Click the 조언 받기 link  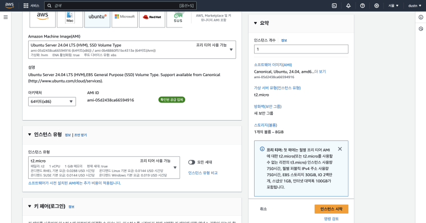80,135
